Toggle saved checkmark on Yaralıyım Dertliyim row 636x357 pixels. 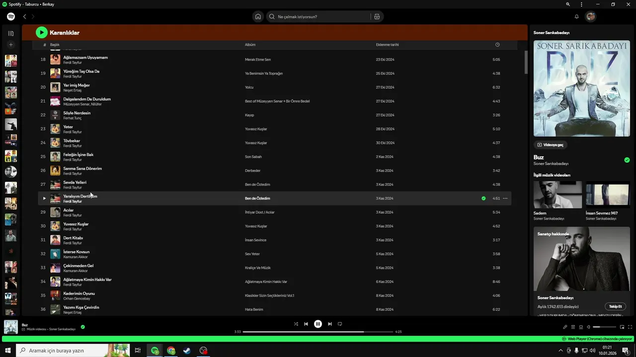tap(483, 198)
